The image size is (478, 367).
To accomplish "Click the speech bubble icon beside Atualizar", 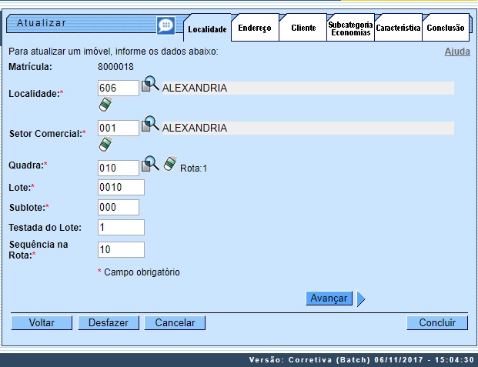I will (165, 25).
